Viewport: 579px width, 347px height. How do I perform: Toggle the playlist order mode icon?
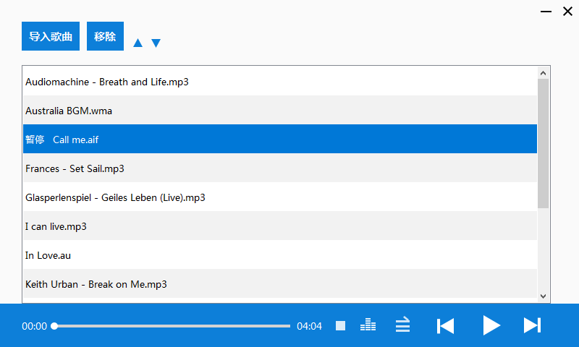402,324
